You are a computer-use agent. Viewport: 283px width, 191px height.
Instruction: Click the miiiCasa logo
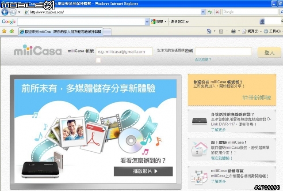(38, 50)
